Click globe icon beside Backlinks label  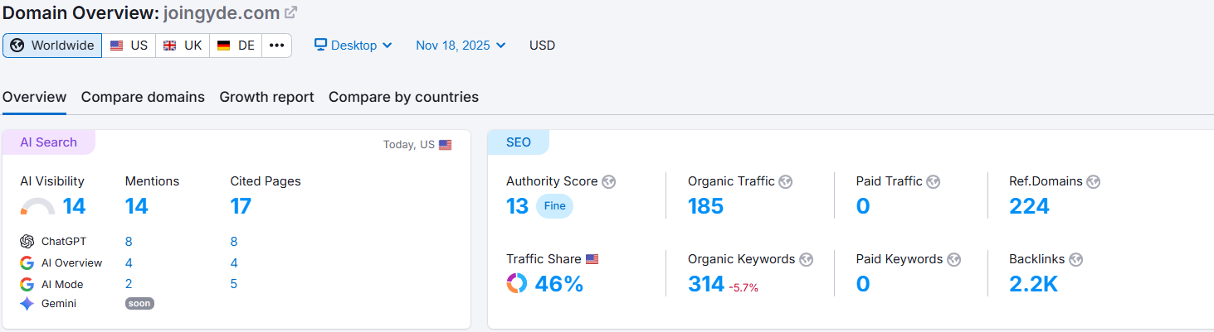[1075, 259]
